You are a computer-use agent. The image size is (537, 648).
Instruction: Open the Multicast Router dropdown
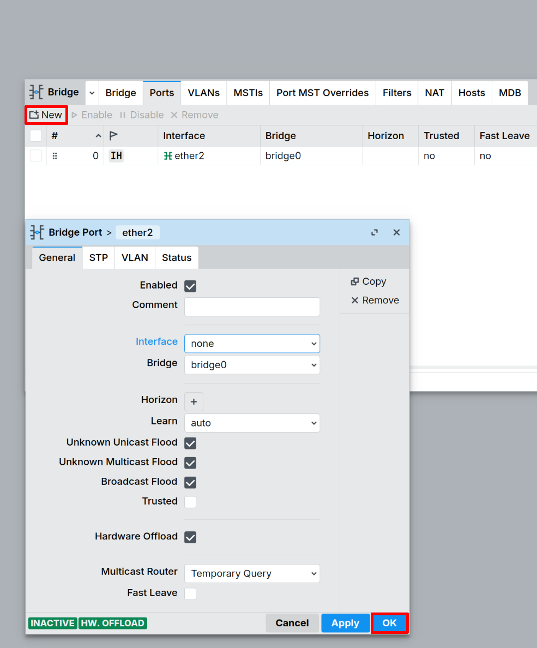(x=252, y=573)
